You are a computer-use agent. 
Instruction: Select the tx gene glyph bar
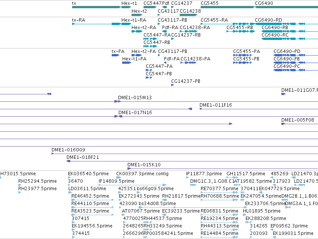pyautogui.click(x=96, y=7)
